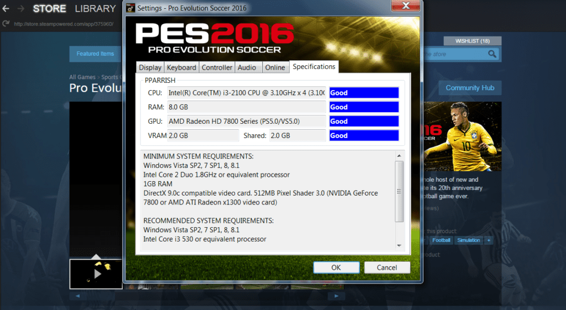
Task: Click the Steam back navigation arrow
Action: coord(6,9)
